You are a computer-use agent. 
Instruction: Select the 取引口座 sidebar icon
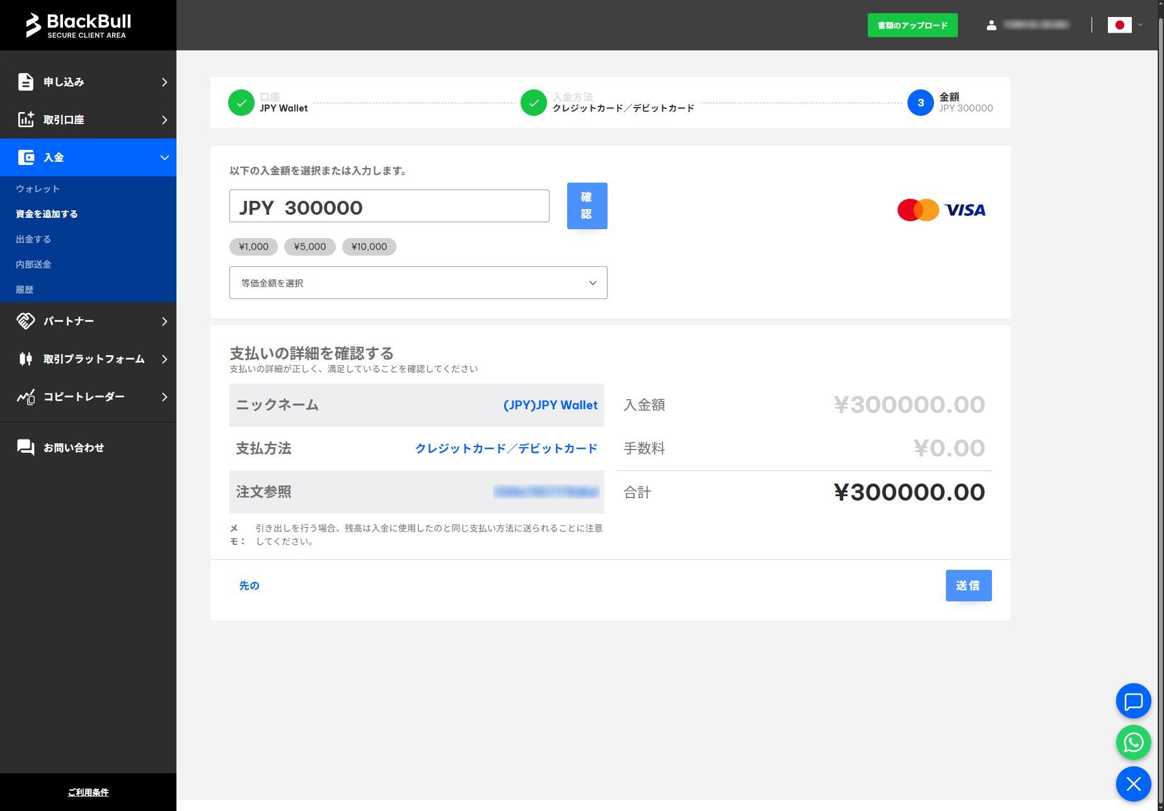click(25, 120)
